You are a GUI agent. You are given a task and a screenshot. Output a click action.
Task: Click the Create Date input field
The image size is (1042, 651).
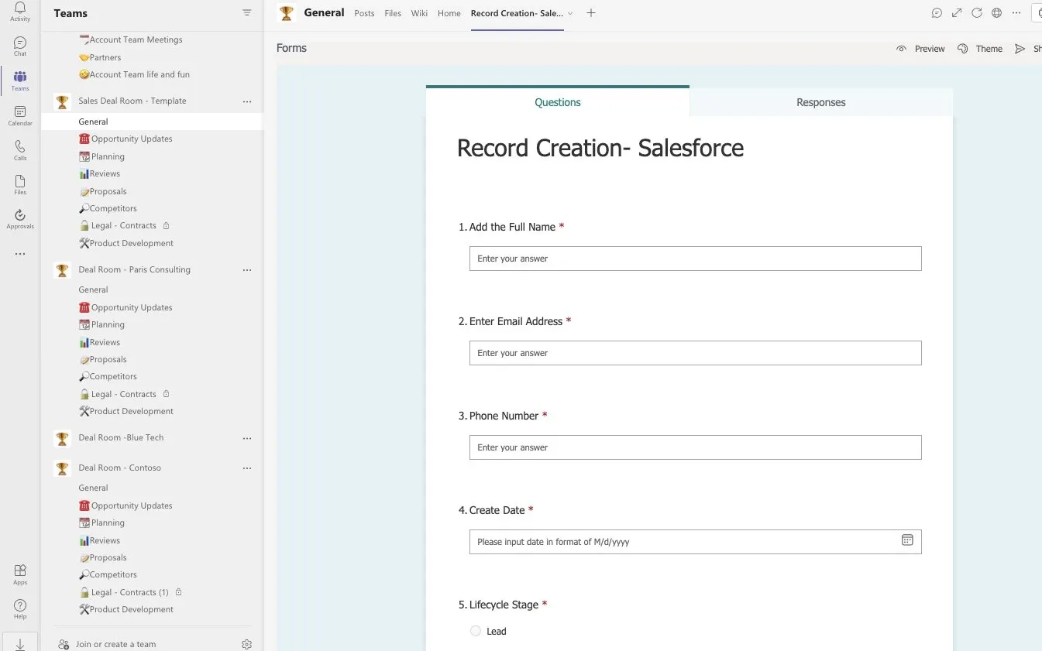pos(696,542)
